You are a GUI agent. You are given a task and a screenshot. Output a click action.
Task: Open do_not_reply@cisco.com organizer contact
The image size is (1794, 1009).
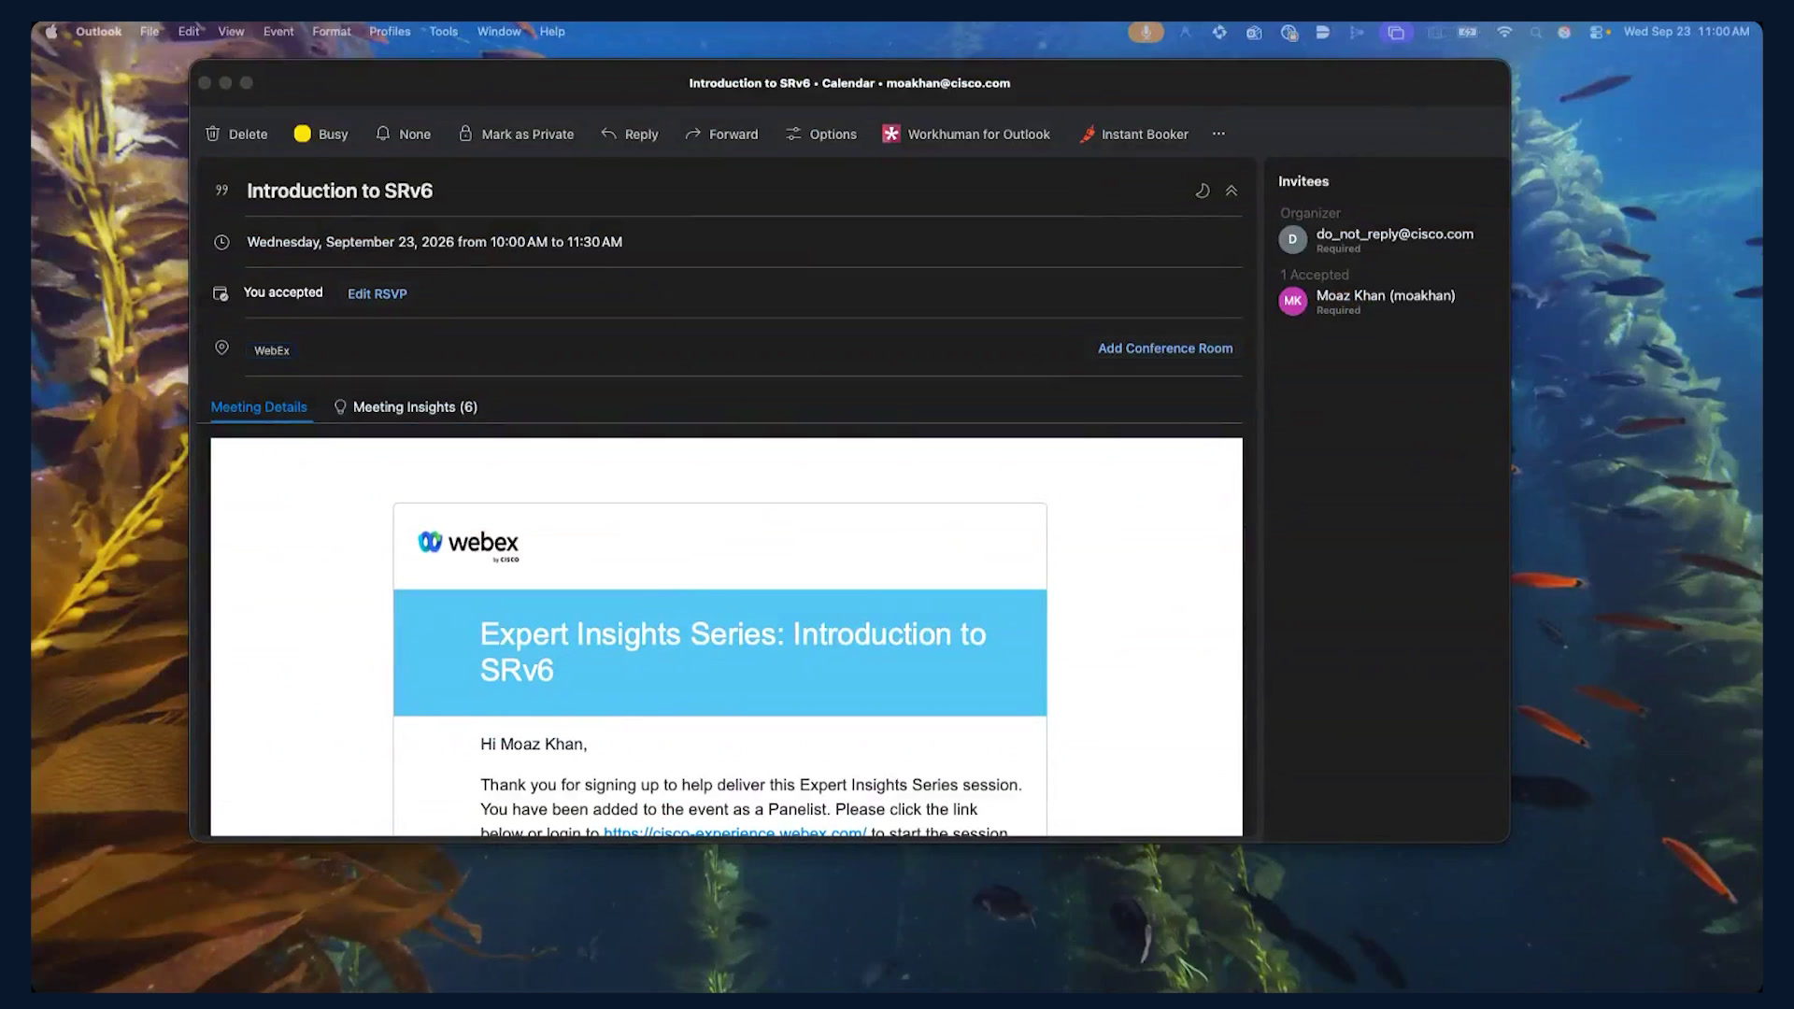(x=1394, y=234)
